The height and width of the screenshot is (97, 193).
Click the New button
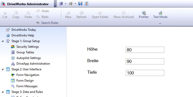click(x=68, y=15)
